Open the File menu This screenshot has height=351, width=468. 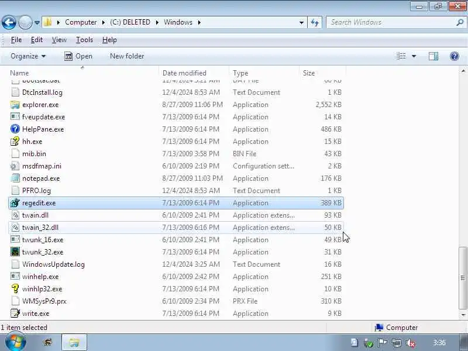pyautogui.click(x=16, y=40)
